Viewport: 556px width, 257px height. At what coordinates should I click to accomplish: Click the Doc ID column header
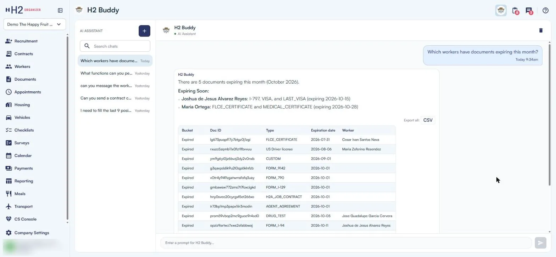pos(216,130)
